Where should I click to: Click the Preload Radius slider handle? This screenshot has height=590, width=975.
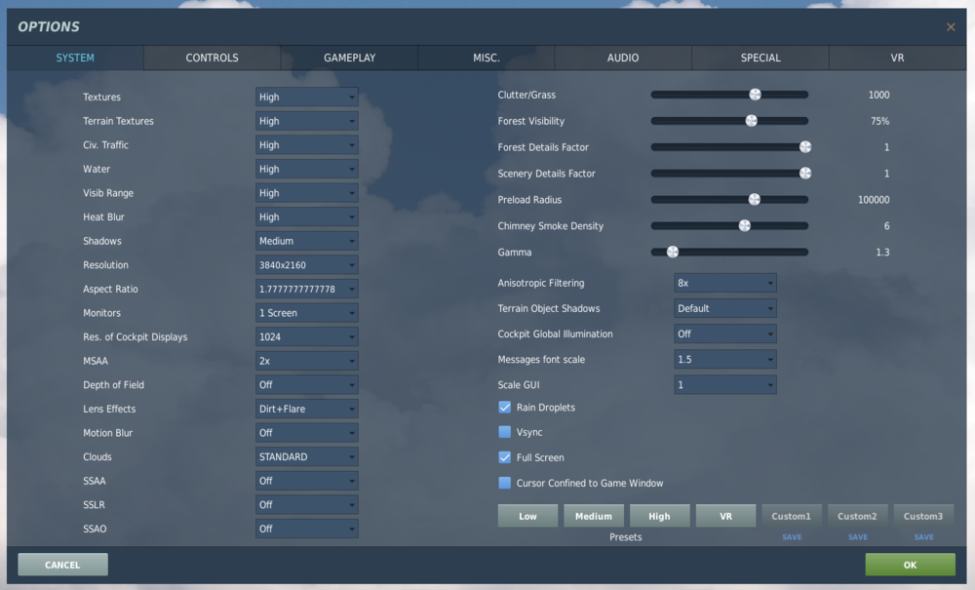point(755,200)
